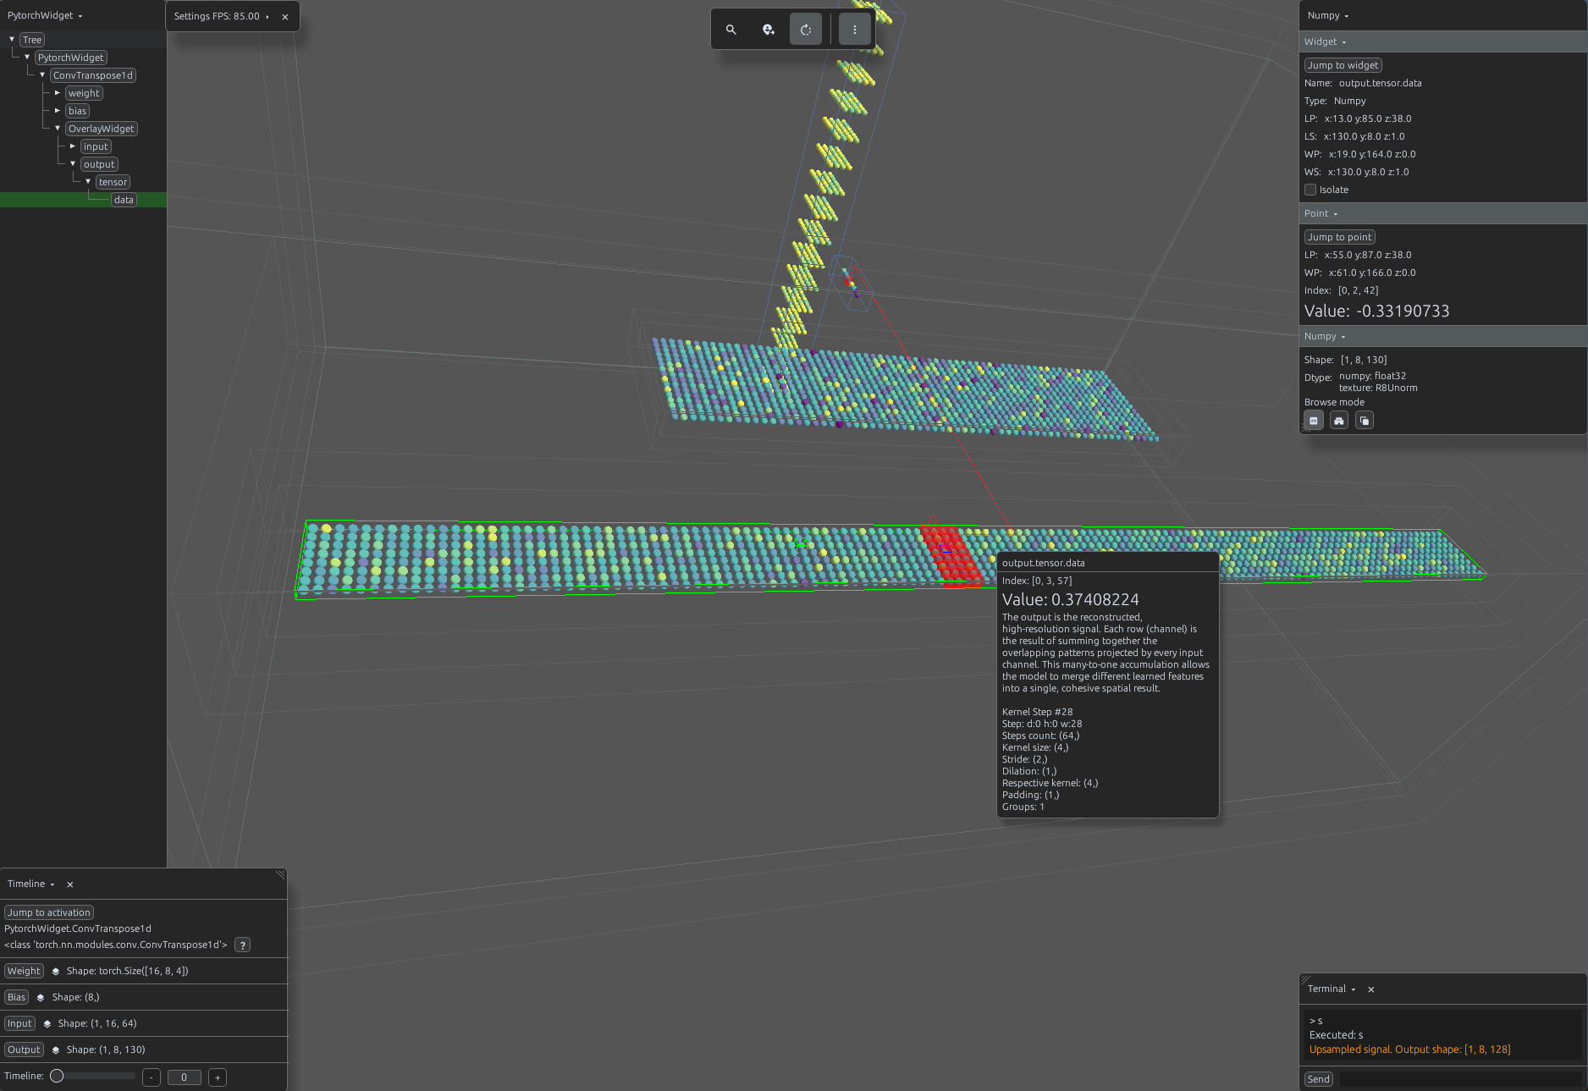Select the data tree item
Viewport: 1588px width, 1091px height.
[124, 201]
